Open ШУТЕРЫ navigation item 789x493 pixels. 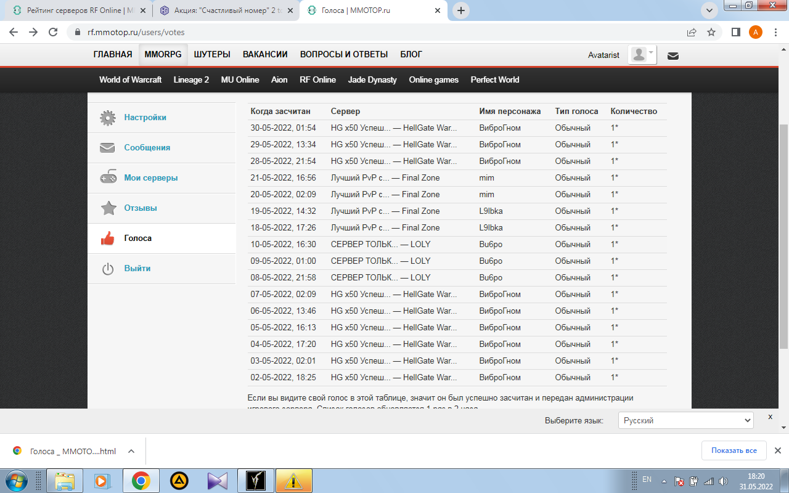point(212,54)
